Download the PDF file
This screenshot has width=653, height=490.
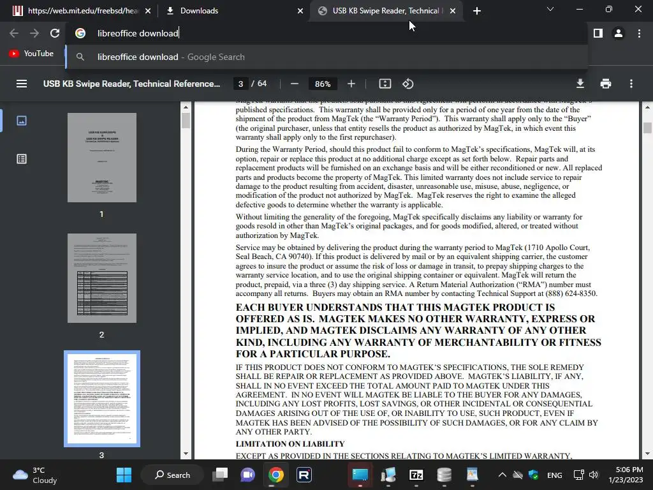(580, 84)
